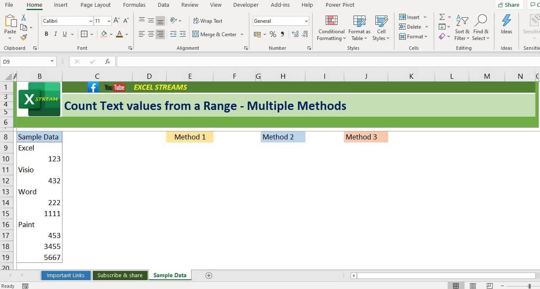Viewport: 540px width, 289px height.
Task: Click the Insert cells button
Action: click(x=413, y=17)
